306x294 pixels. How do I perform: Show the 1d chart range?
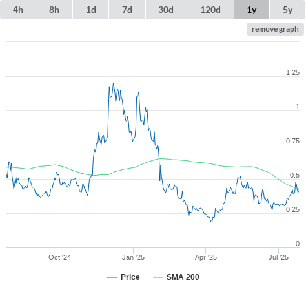(91, 10)
